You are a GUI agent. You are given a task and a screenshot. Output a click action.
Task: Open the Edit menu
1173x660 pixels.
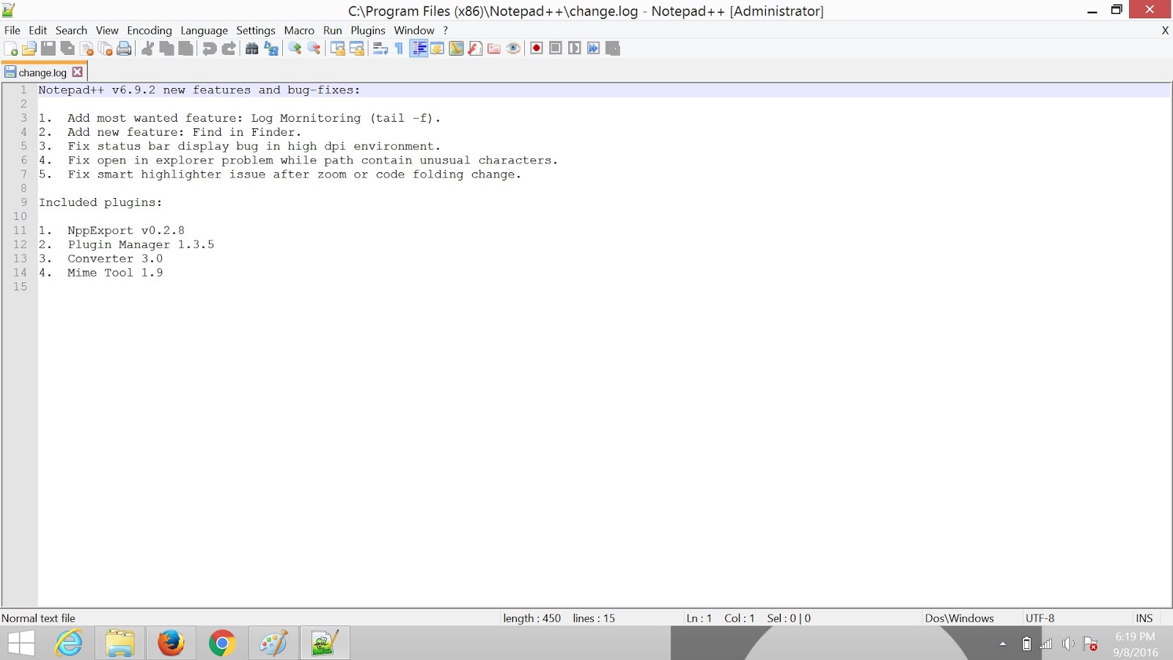[37, 30]
